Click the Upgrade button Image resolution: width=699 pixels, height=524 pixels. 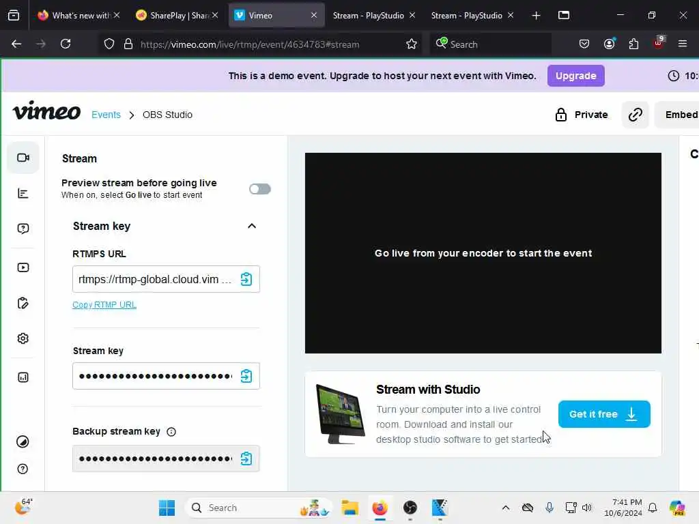(575, 76)
